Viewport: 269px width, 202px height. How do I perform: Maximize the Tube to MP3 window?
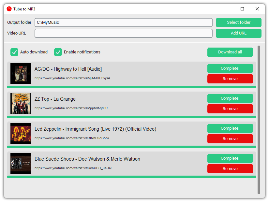pos(242,9)
